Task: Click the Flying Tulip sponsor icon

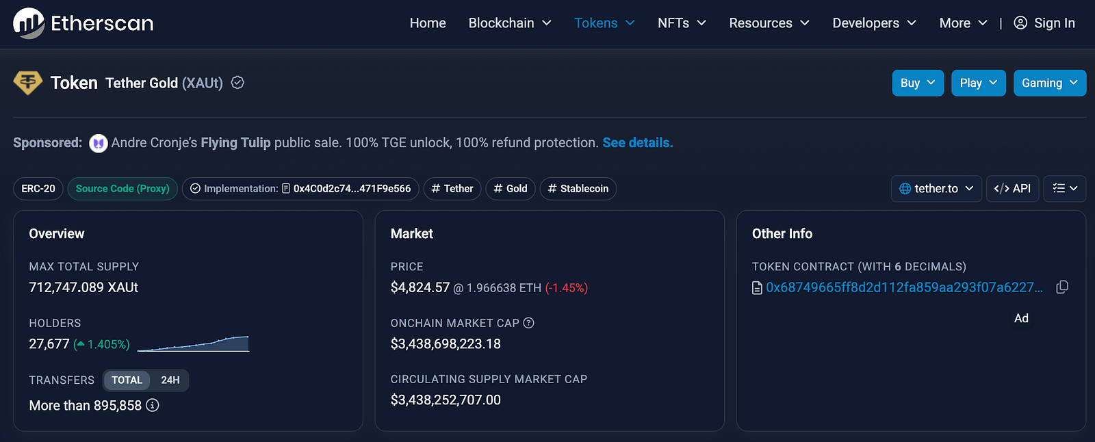Action: point(99,143)
